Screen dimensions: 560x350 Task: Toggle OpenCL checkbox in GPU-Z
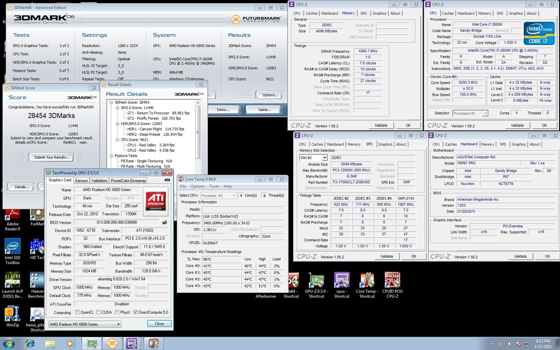pos(78,312)
